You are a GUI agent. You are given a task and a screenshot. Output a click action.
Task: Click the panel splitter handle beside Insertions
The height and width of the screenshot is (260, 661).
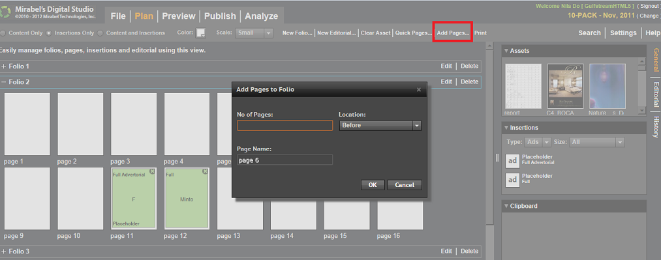tap(497, 157)
